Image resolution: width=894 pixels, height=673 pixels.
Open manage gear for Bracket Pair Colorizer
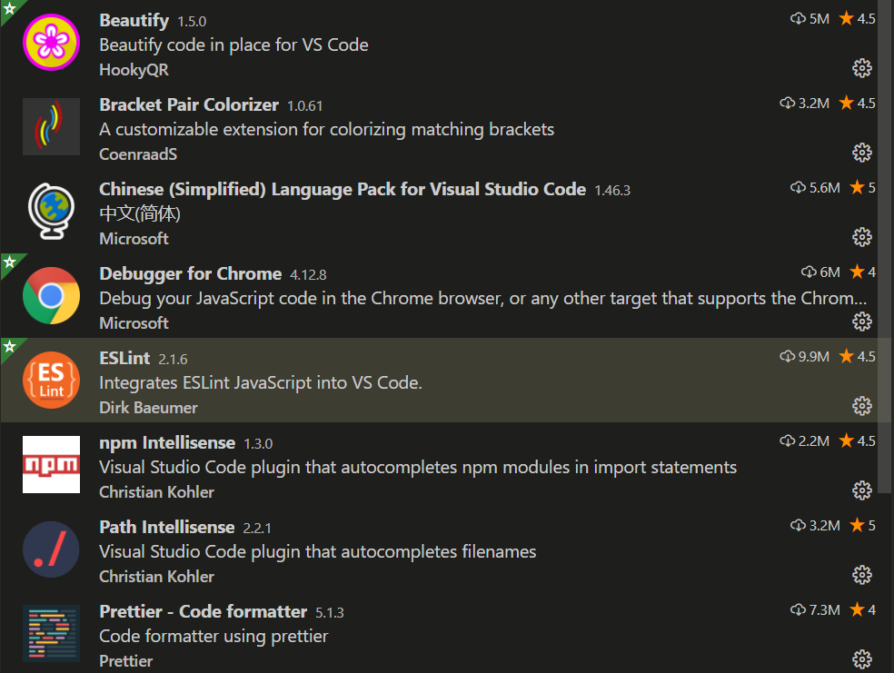[x=862, y=153]
